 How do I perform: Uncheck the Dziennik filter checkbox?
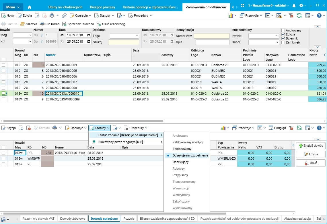283,38
